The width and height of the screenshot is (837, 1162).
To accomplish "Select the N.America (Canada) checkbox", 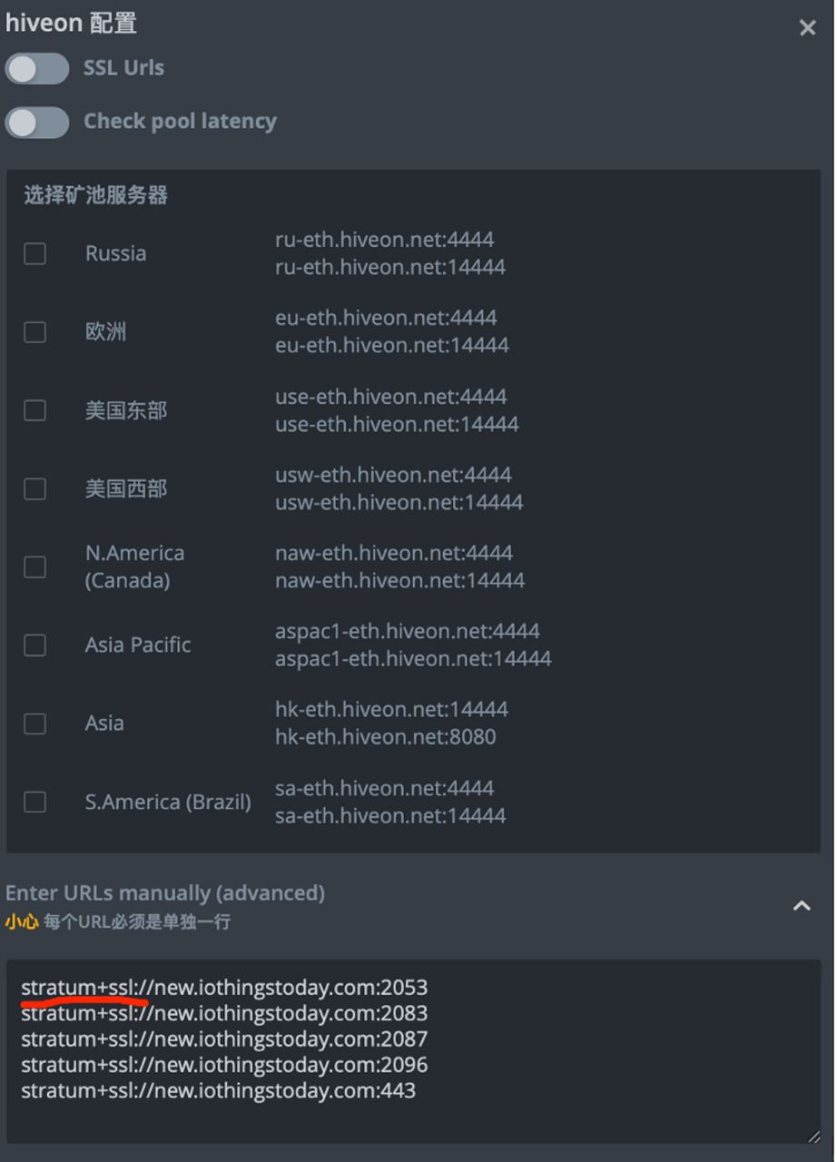I will click(34, 566).
